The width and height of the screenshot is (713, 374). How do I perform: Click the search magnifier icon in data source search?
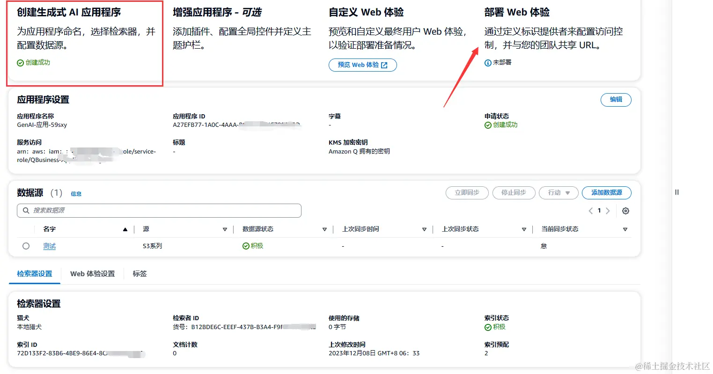pyautogui.click(x=26, y=211)
